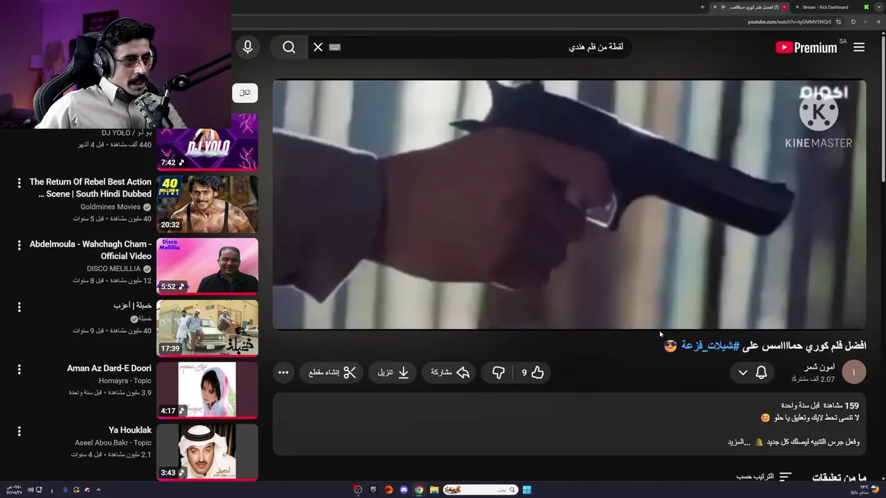Open the Ya Houklak video thumbnail
Image resolution: width=886 pixels, height=498 pixels.
[x=208, y=452]
